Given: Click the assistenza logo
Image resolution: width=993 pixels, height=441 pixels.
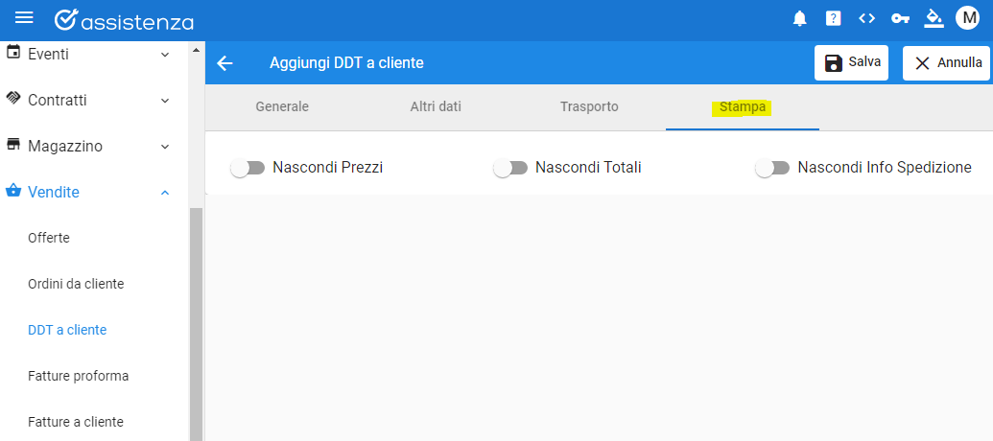Looking at the screenshot, I should (124, 20).
